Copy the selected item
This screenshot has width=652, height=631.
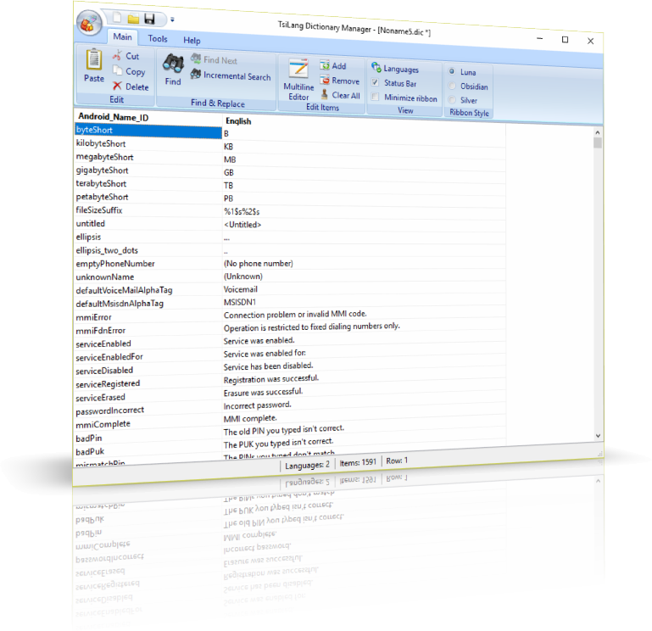pos(130,71)
